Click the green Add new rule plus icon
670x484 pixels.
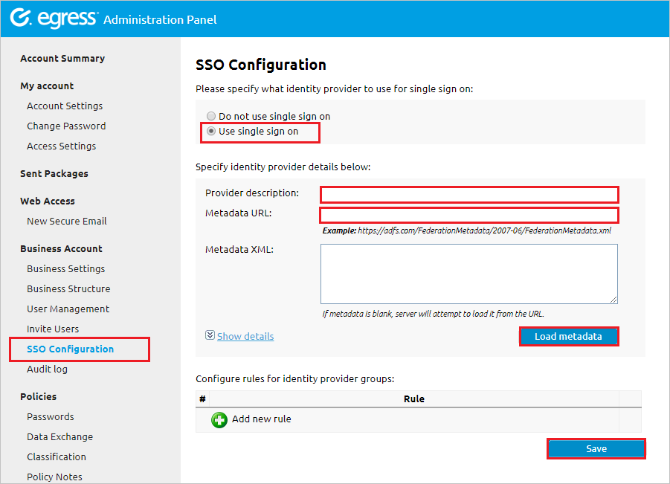(219, 420)
